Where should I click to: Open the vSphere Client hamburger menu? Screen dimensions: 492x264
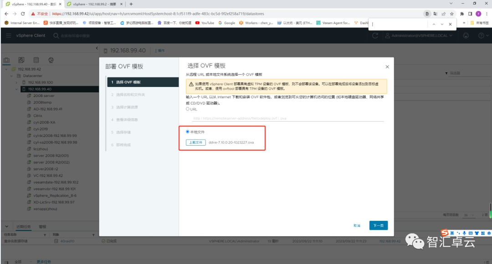9,36
